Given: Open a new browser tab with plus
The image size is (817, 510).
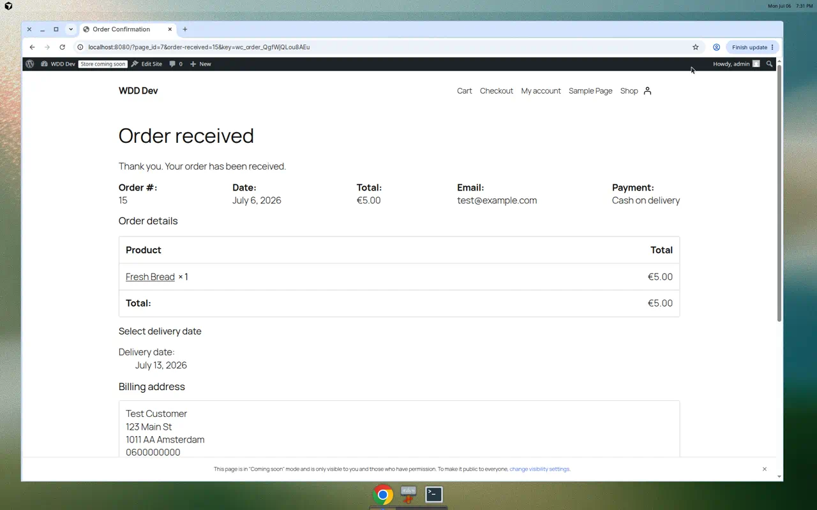Looking at the screenshot, I should tap(185, 29).
